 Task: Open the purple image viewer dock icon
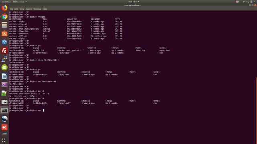tap(4, 85)
